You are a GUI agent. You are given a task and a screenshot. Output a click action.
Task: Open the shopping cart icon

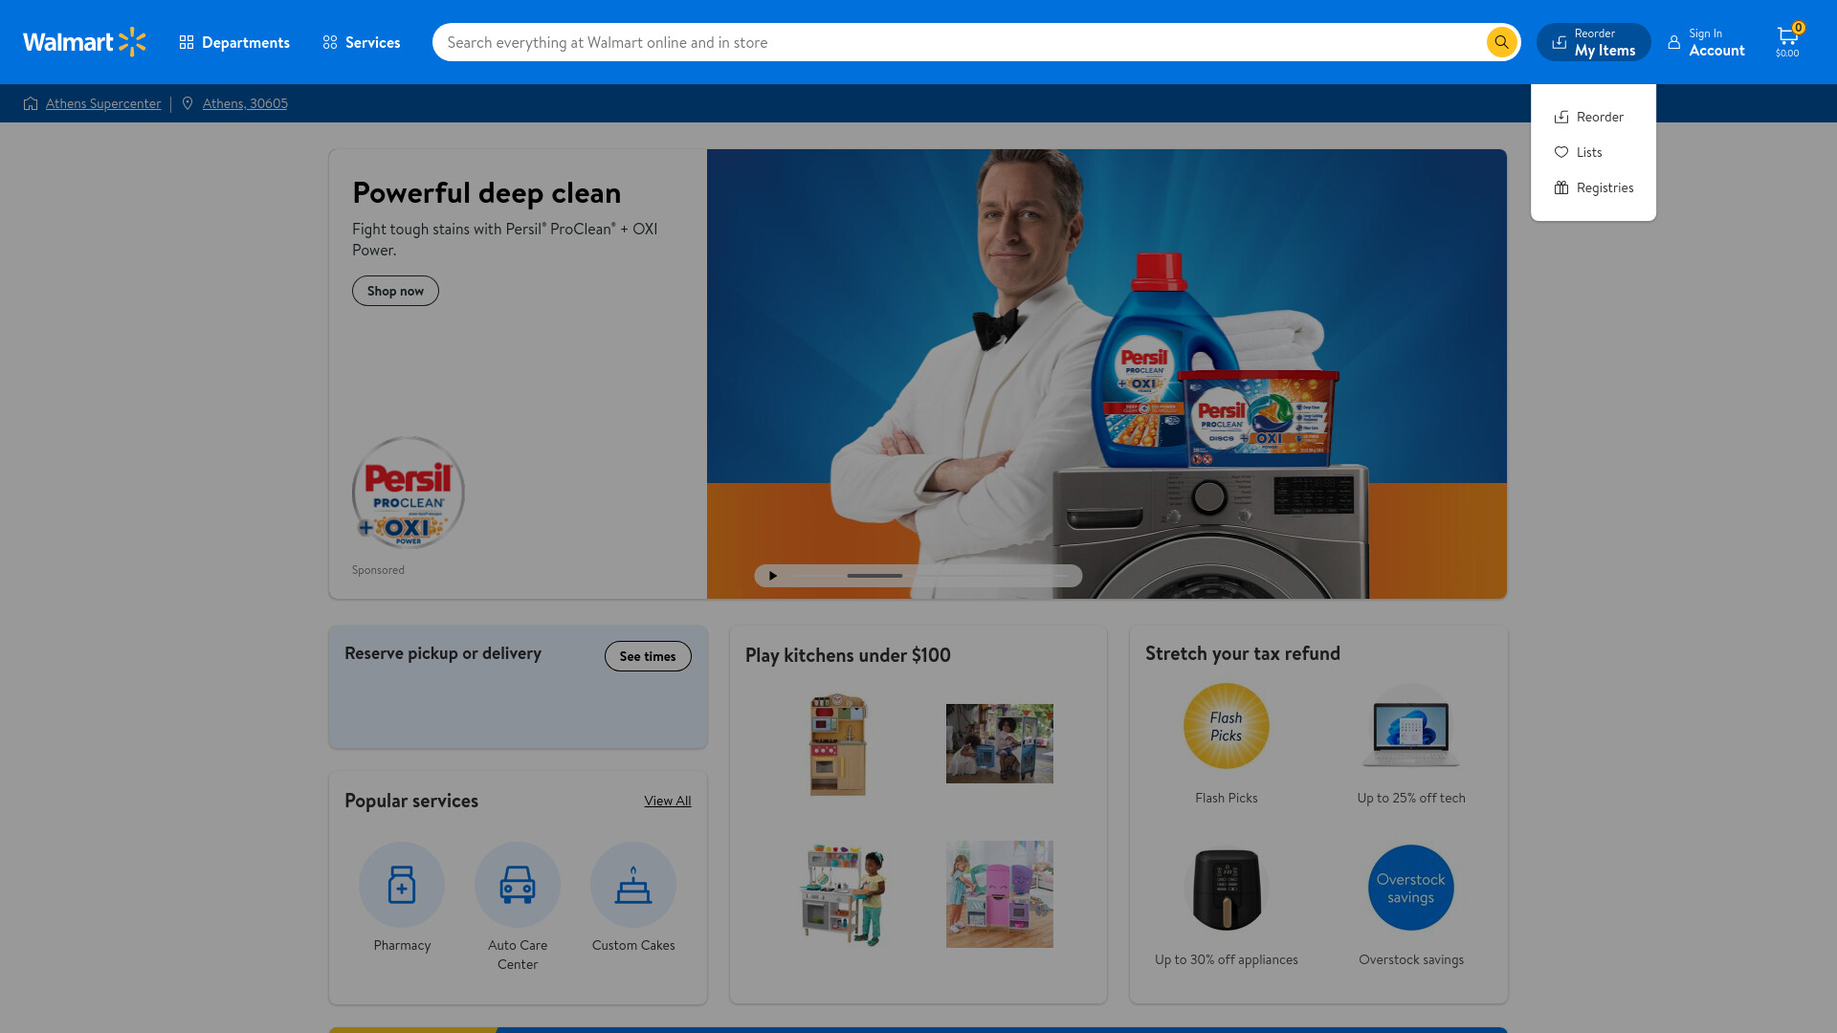click(x=1787, y=41)
